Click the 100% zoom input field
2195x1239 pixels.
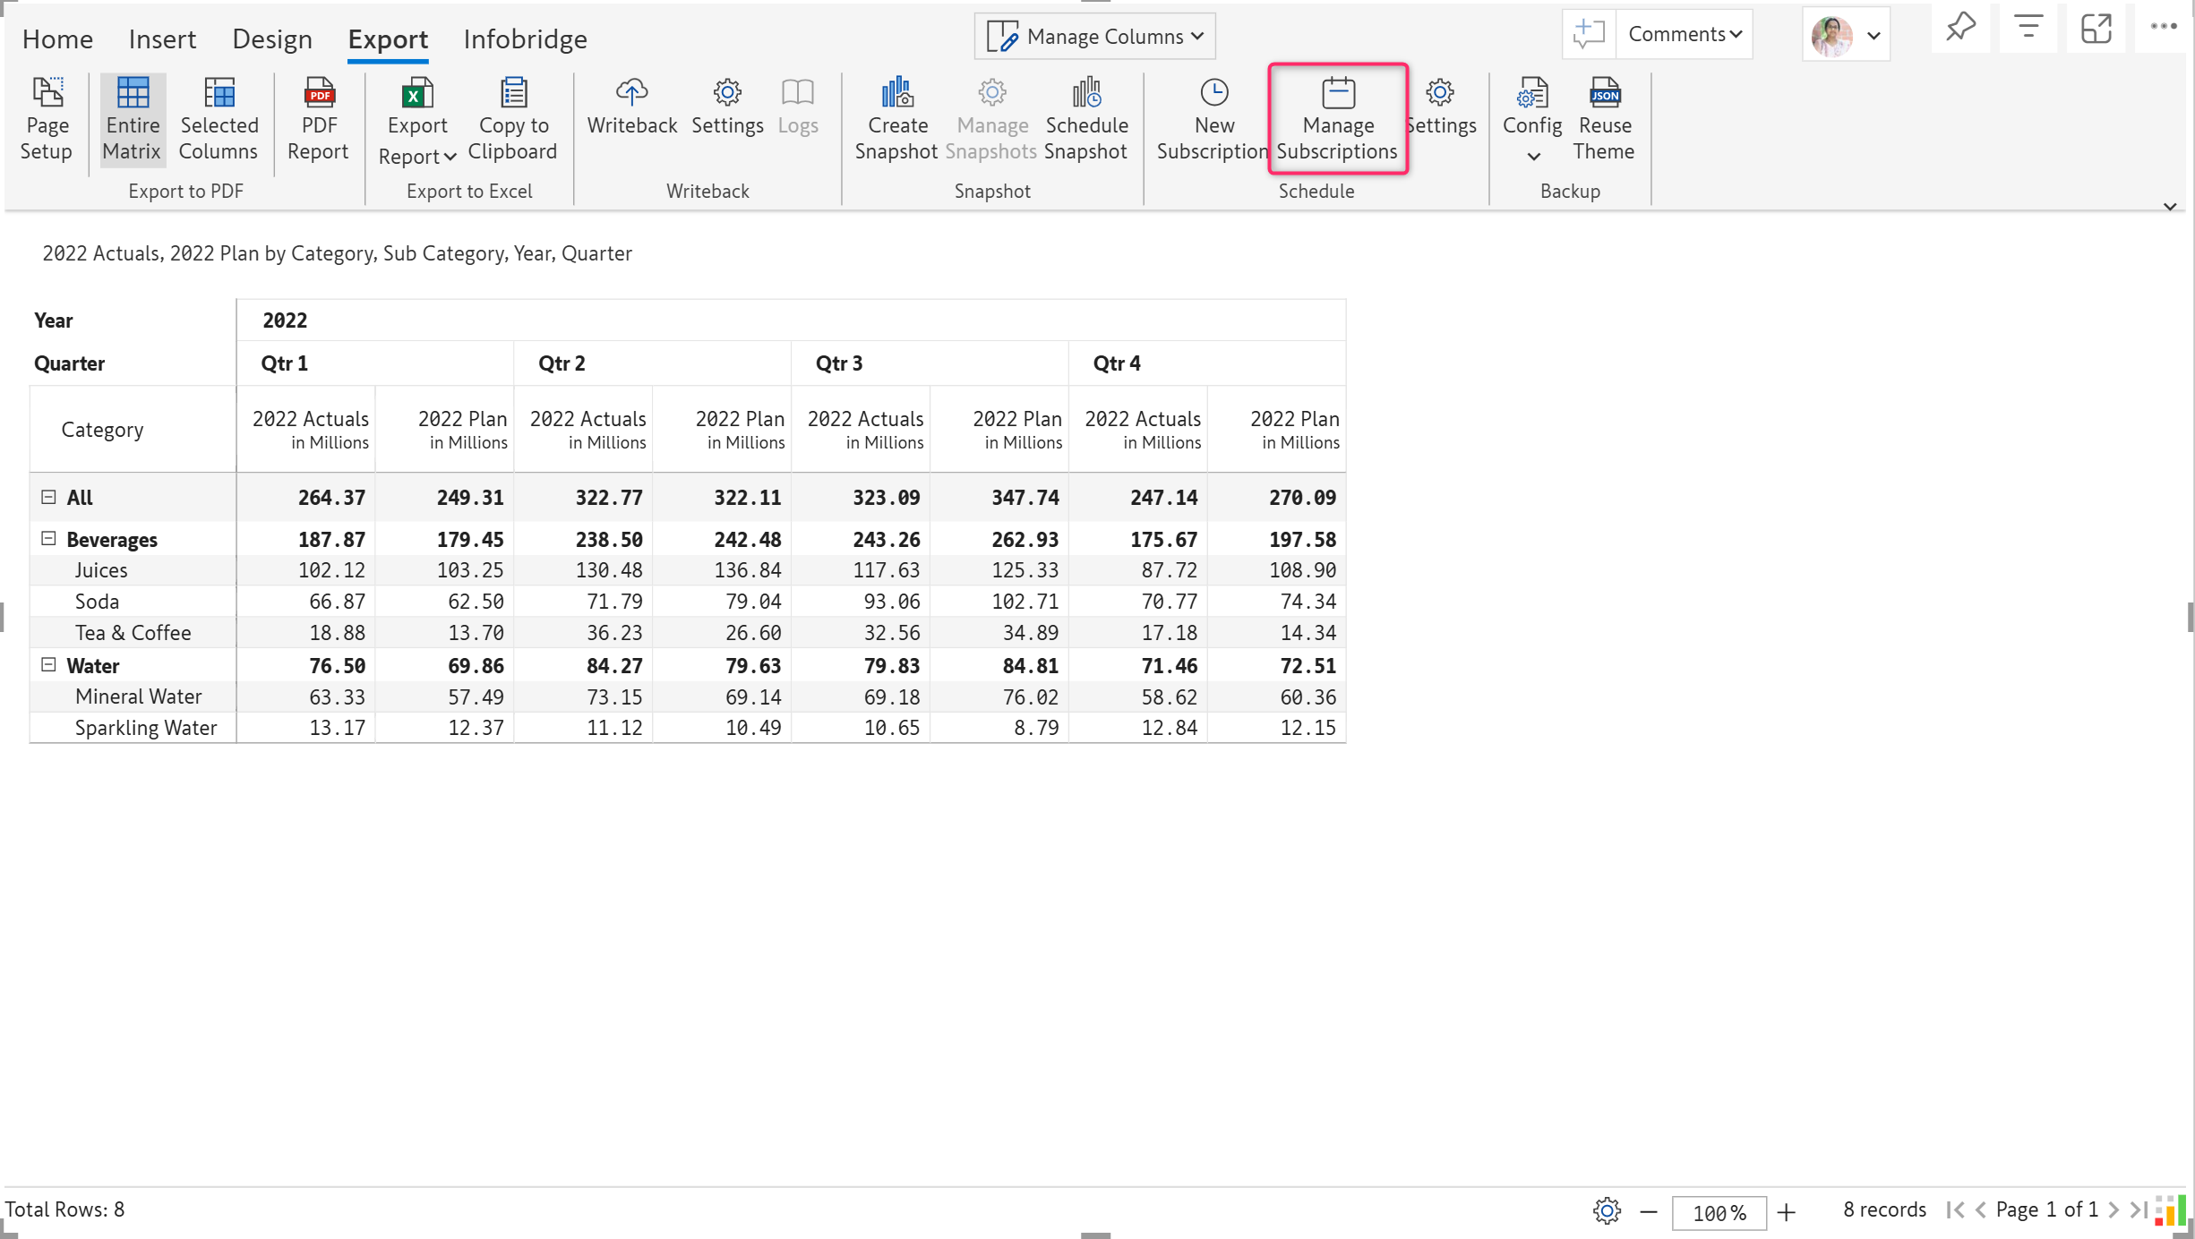(1718, 1212)
